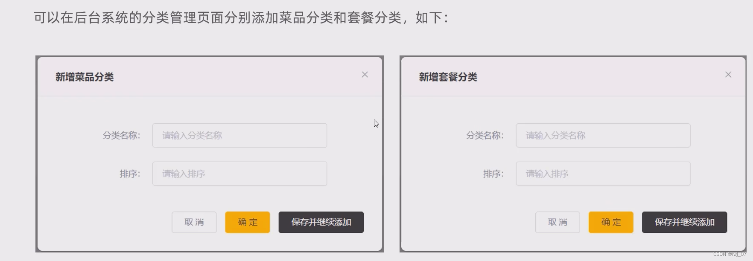Confirm with 确定 in 新增套餐分类 dialog
Image resolution: width=753 pixels, height=261 pixels.
pyautogui.click(x=611, y=222)
